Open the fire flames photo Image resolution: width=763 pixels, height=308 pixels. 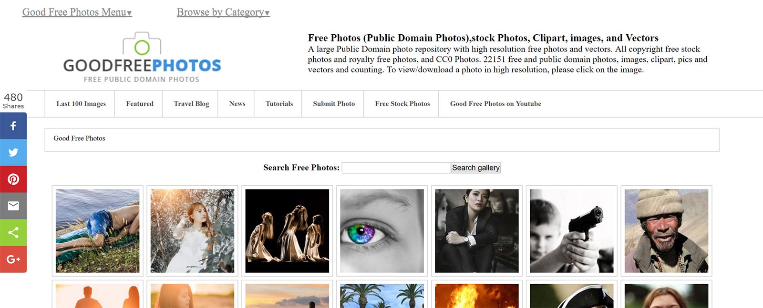click(477, 296)
